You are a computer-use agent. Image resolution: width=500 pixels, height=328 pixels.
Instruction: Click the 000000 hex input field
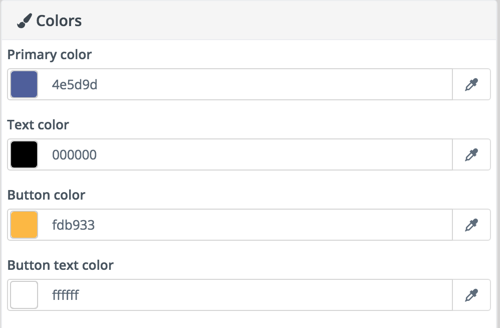[229, 155]
